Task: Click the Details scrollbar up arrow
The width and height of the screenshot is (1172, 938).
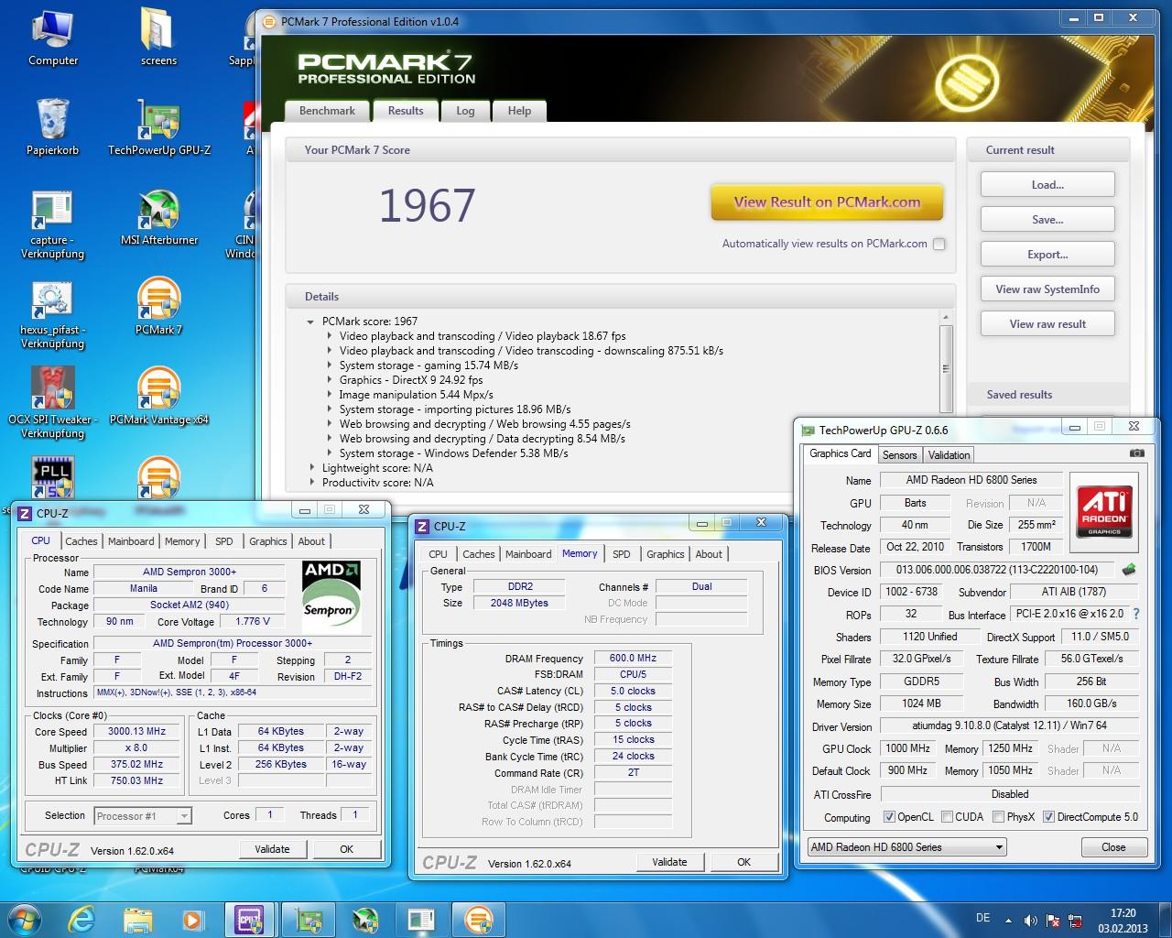Action: point(946,318)
